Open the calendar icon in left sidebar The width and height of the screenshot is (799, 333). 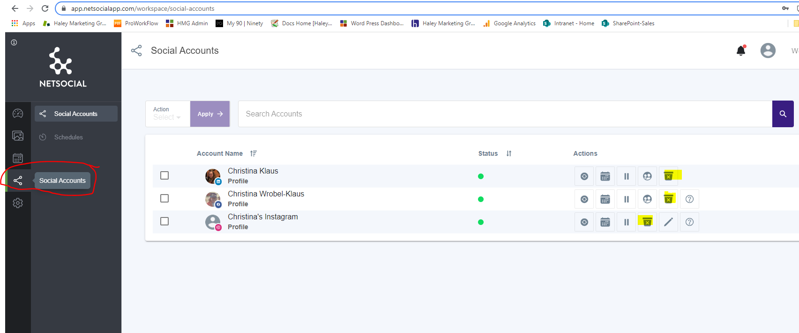tap(18, 158)
